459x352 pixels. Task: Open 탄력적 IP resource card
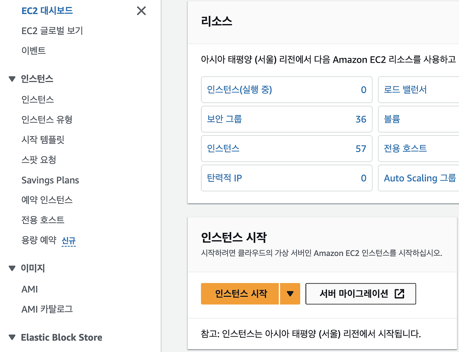287,178
